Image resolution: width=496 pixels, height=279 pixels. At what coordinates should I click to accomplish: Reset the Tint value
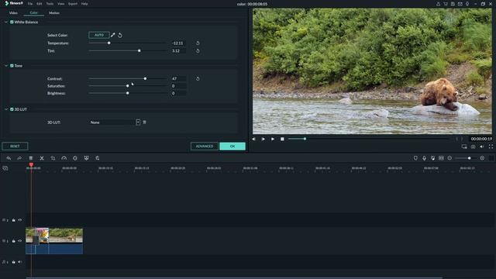[198, 51]
